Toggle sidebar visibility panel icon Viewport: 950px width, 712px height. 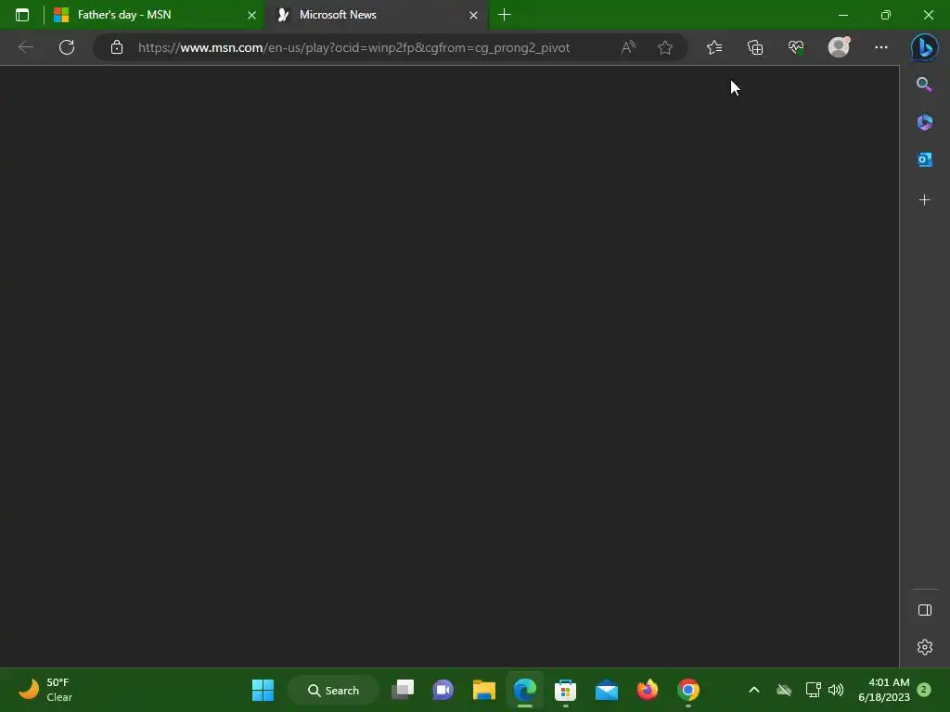point(925,610)
